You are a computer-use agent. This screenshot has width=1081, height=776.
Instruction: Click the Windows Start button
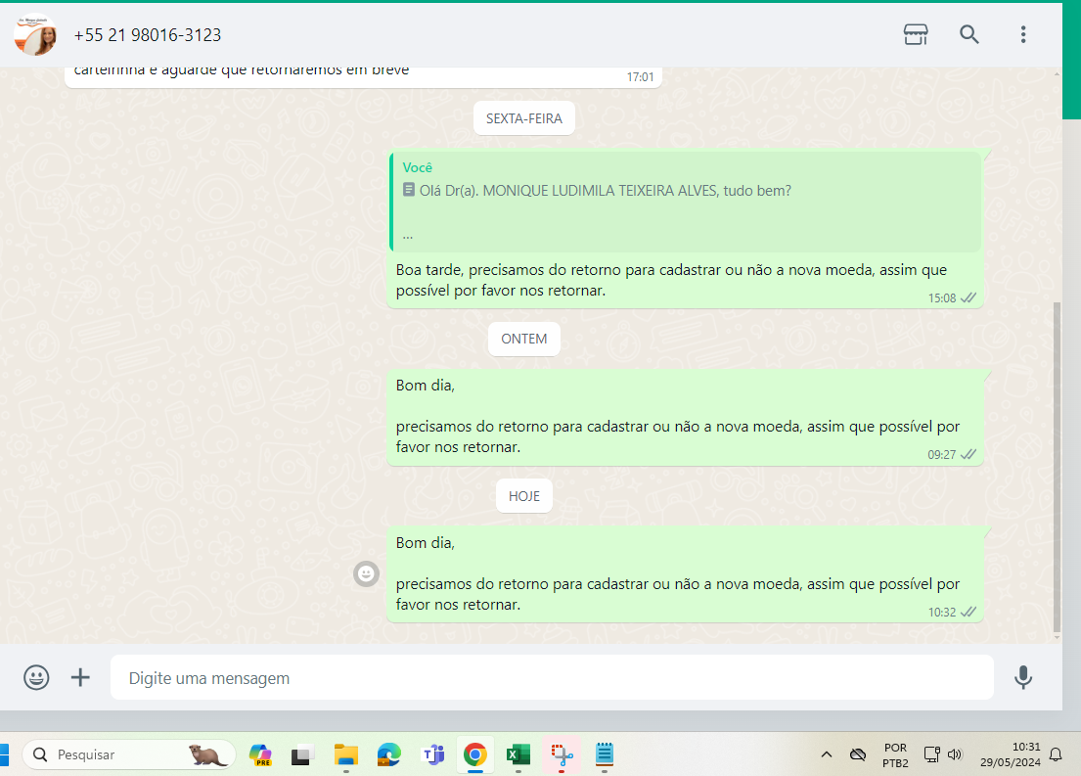(4, 754)
